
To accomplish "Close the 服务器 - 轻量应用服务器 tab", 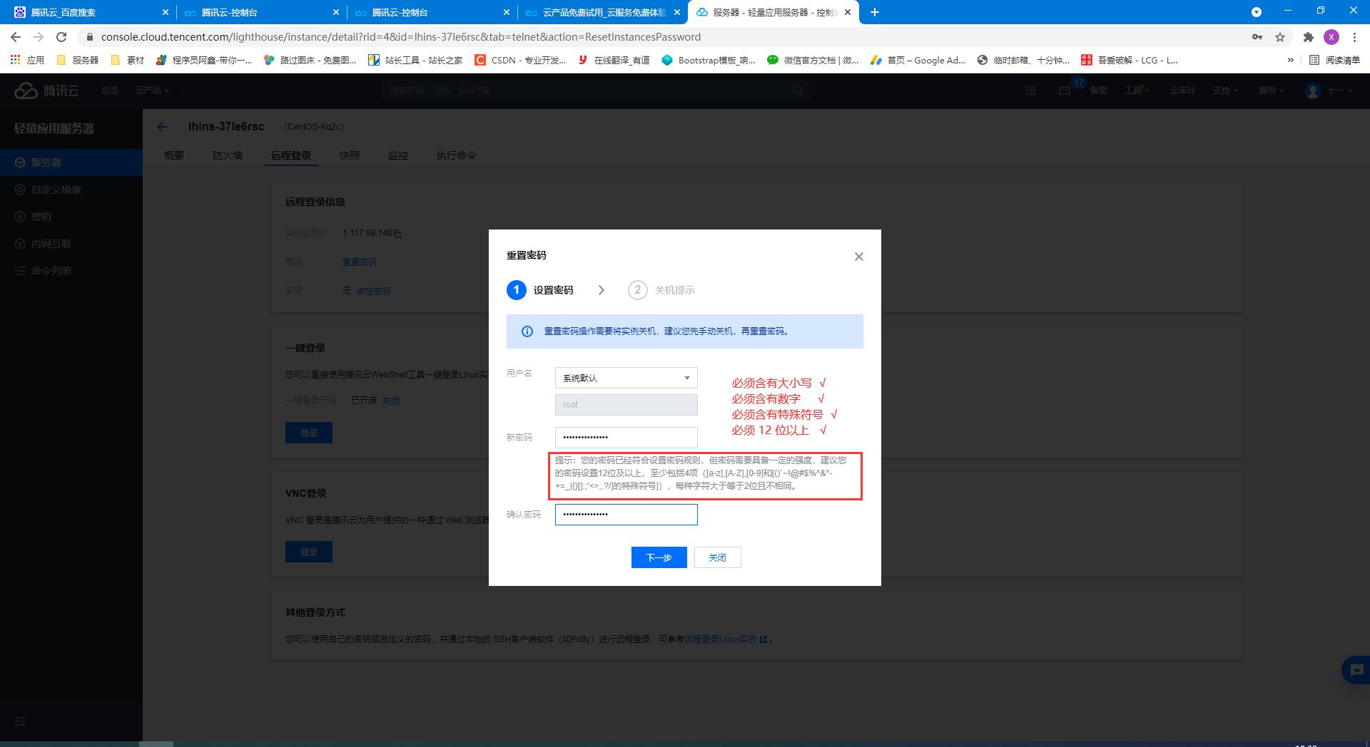I will click(848, 12).
